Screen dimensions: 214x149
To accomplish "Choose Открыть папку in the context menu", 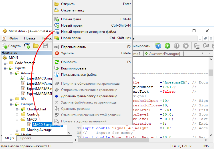I will point(92,10).
